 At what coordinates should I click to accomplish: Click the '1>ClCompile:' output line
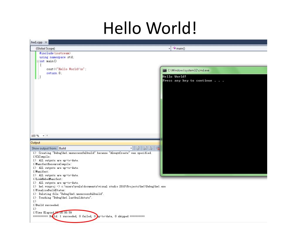coord(42,157)
